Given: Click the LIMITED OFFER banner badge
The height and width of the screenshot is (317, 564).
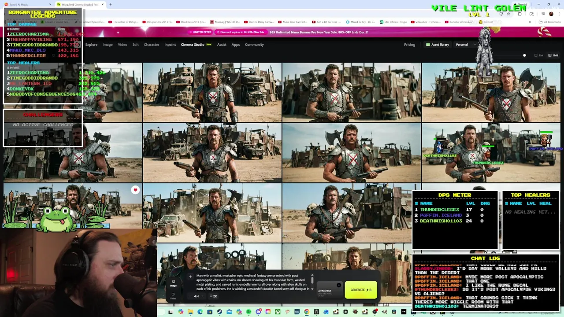Looking at the screenshot, I should click(x=201, y=32).
